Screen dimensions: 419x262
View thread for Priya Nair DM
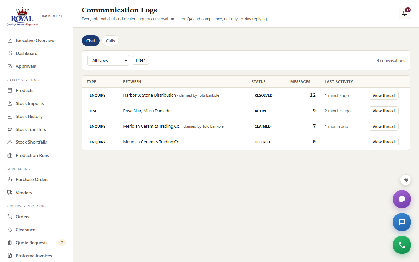[x=384, y=111]
